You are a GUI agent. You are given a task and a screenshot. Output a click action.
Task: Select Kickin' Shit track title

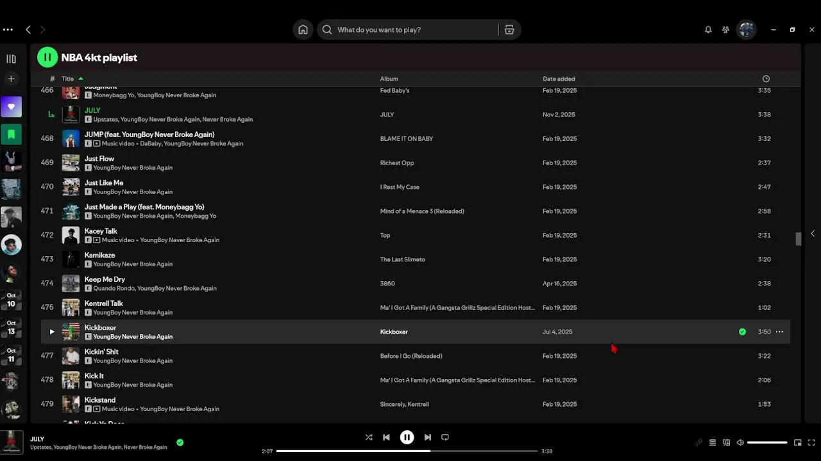click(101, 352)
